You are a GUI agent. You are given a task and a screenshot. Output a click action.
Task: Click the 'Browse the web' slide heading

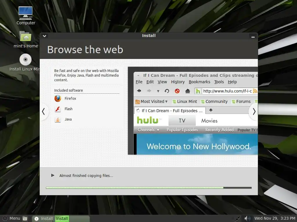[85, 50]
